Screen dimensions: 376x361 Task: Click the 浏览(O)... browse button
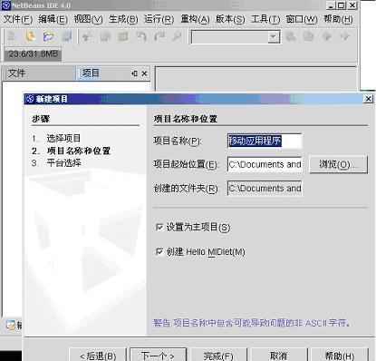pos(339,164)
